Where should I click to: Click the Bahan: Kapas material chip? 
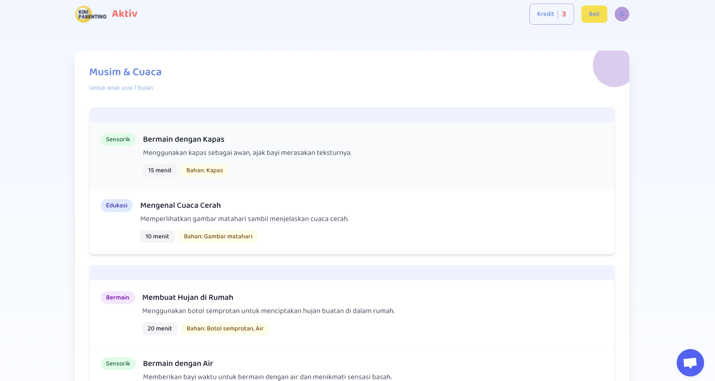[x=204, y=170]
